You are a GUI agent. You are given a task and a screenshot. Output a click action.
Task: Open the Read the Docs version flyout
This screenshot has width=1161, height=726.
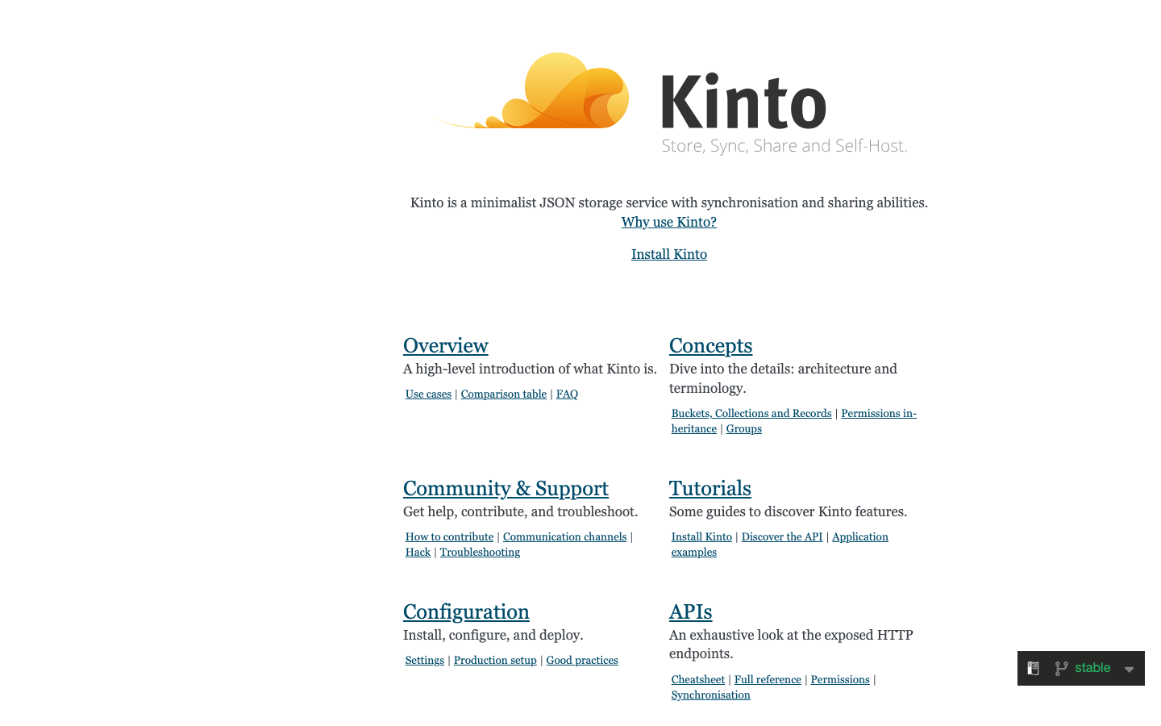coord(1080,668)
